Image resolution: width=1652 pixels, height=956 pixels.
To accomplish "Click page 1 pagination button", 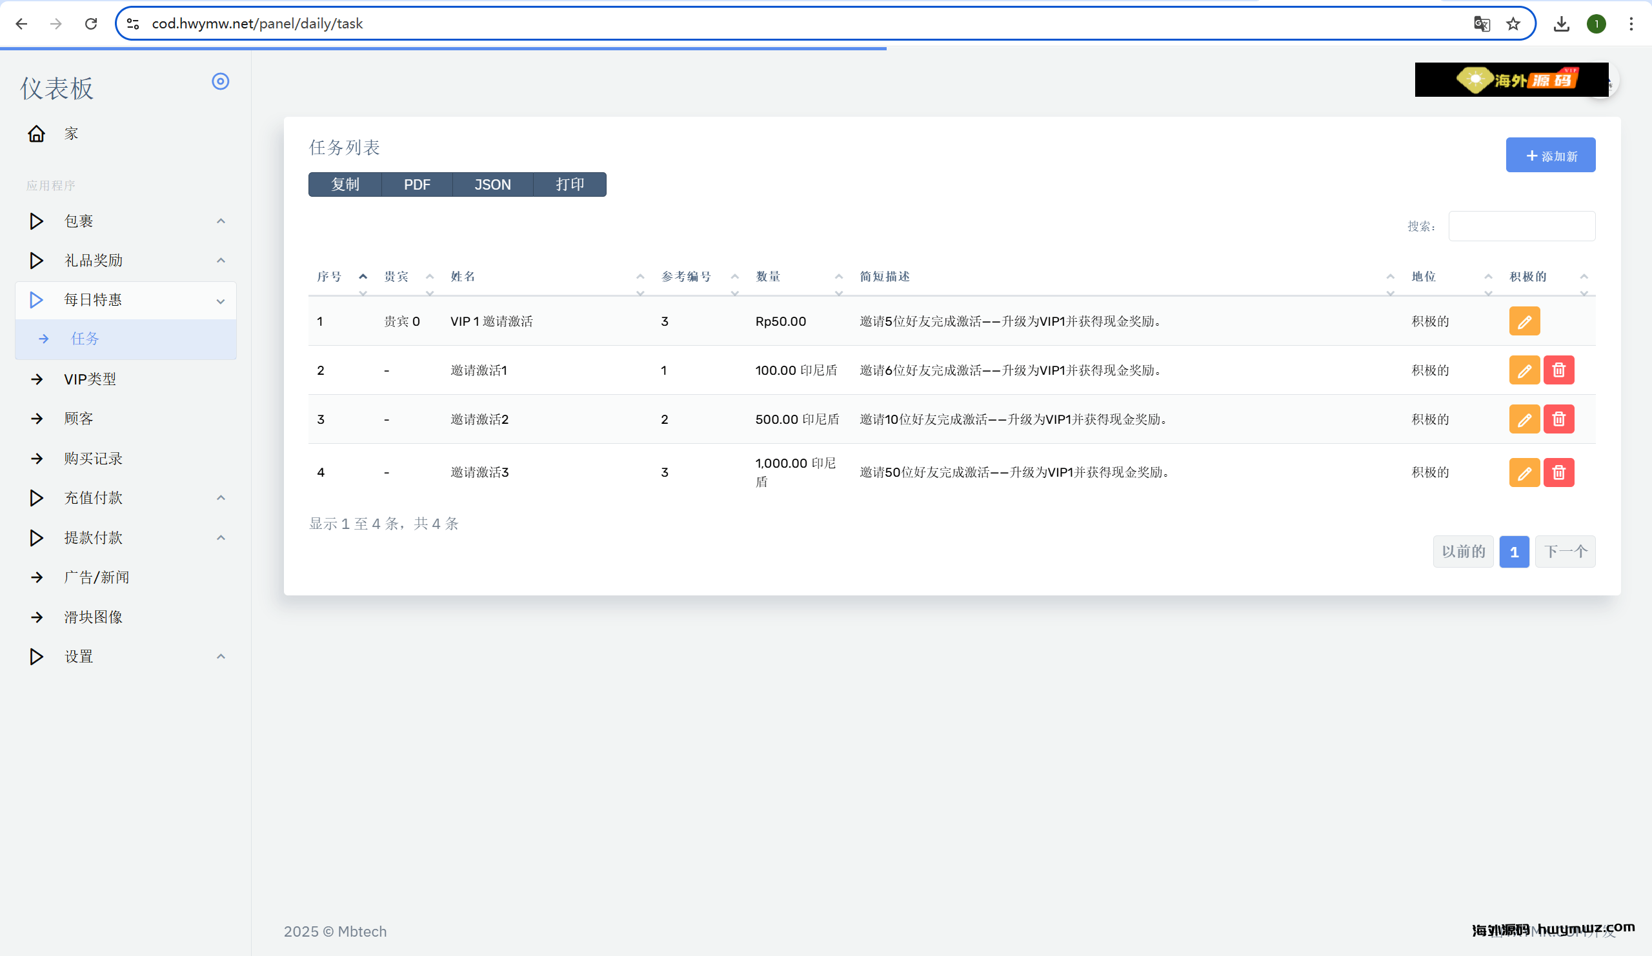I will click(x=1514, y=552).
